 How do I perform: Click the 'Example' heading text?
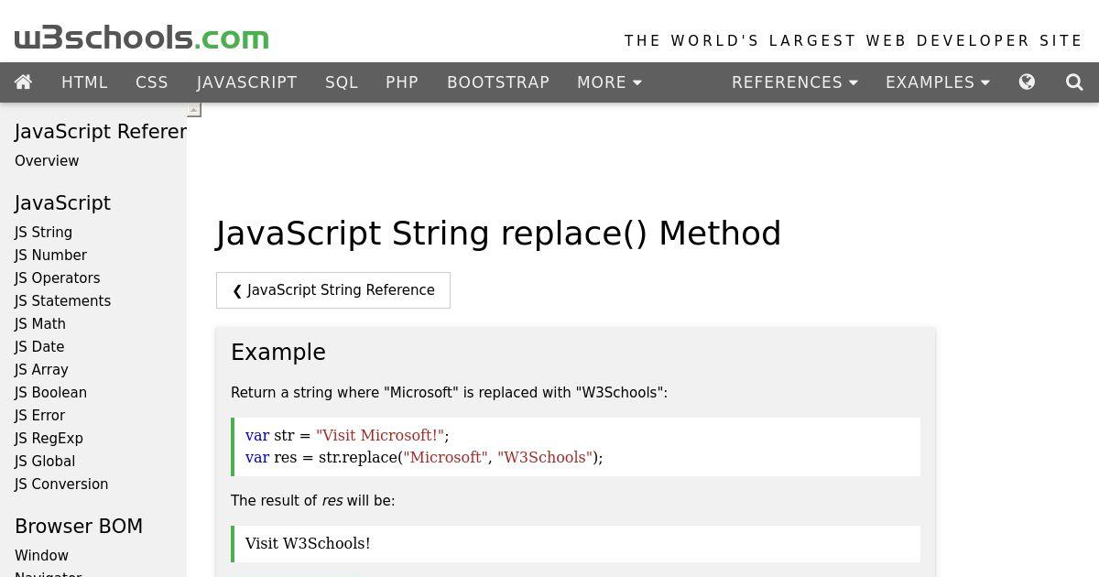278,353
